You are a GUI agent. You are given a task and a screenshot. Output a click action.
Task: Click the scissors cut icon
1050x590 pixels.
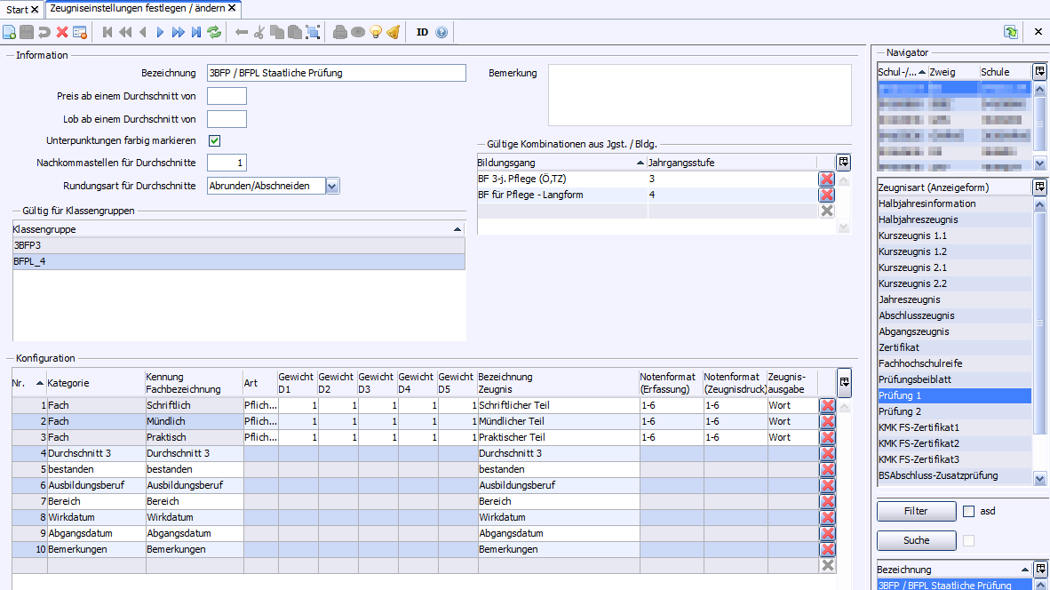[x=259, y=32]
